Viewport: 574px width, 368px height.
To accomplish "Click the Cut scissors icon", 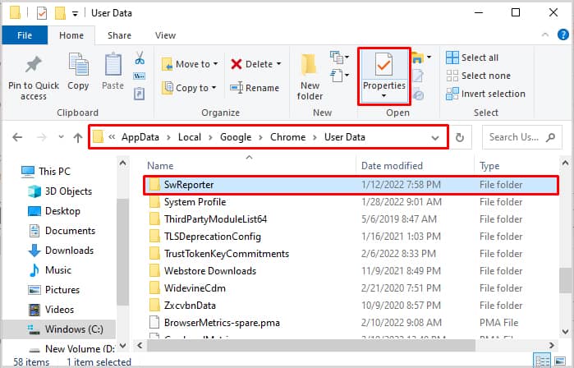I will 140,58.
